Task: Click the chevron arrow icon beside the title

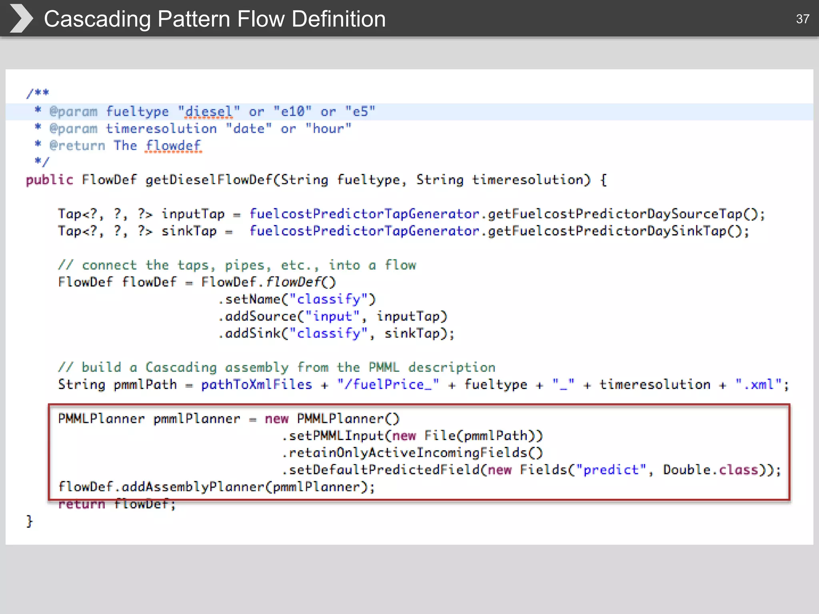Action: [x=21, y=18]
